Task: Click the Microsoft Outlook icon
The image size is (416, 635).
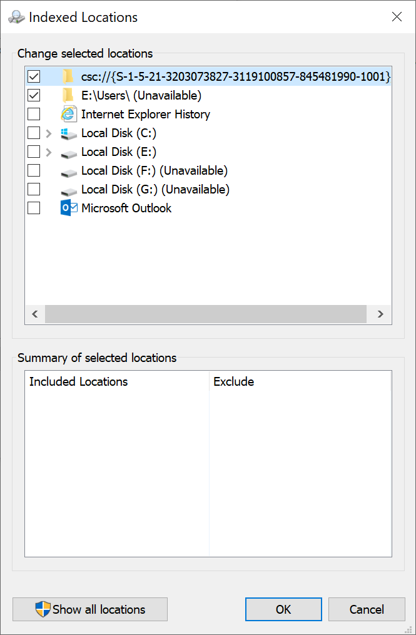Action: point(69,209)
